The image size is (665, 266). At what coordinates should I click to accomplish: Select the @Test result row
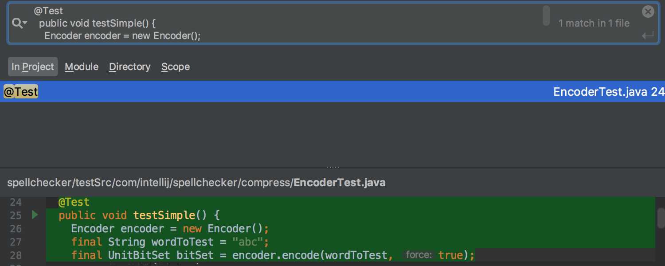pyautogui.click(x=332, y=92)
